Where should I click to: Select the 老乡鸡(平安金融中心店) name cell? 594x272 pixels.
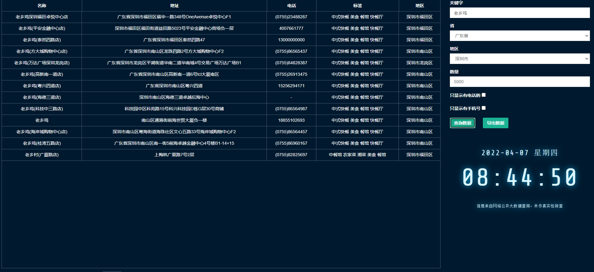[x=42, y=28]
